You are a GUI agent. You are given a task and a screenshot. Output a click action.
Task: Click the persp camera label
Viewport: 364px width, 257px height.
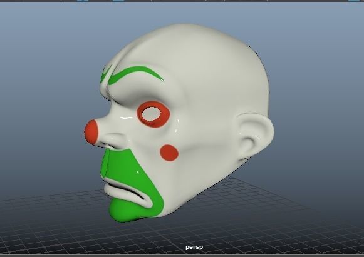coord(194,247)
